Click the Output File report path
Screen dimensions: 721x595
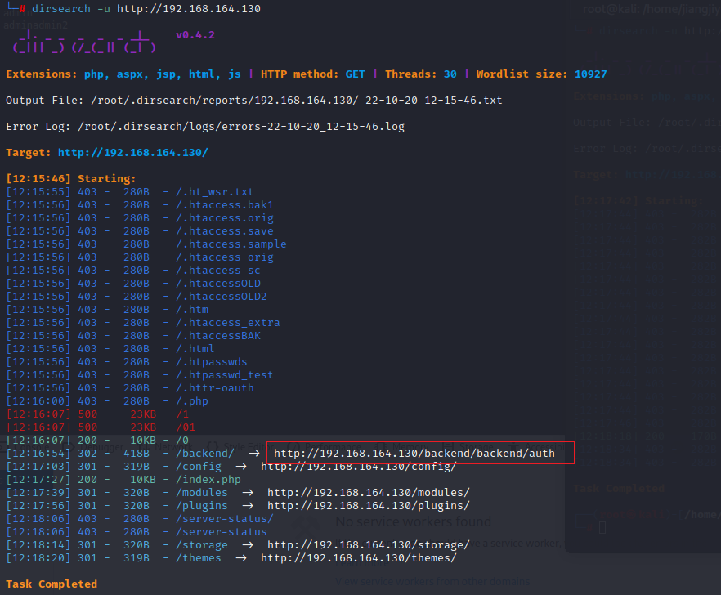click(x=297, y=101)
